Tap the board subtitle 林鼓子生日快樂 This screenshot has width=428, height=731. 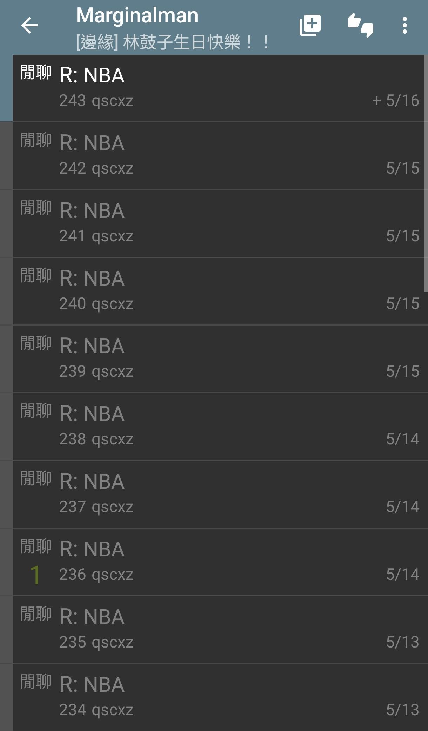tap(173, 43)
